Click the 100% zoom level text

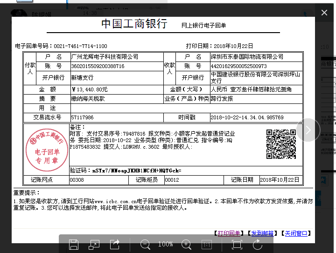(x=165, y=244)
